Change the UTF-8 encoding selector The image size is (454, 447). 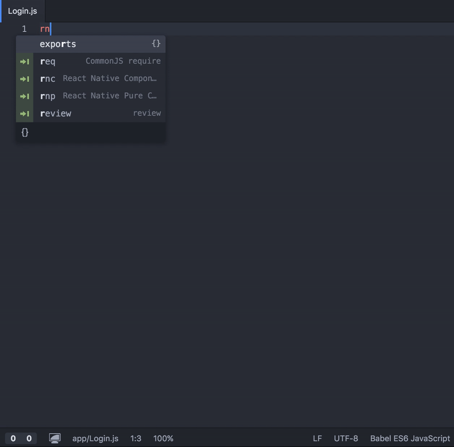[x=346, y=438]
